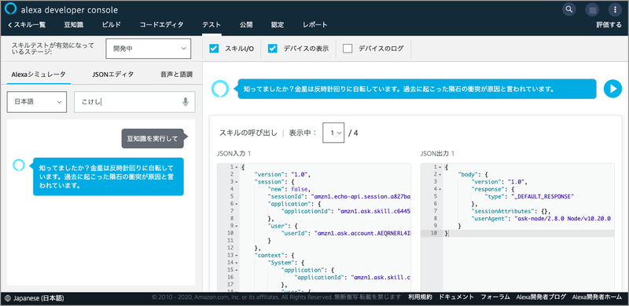Click the "version": "1.0" line in JSON input

[283, 174]
